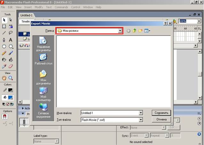Click the stage vertical scrollbar down arrow
Image resolution: width=204 pixels, height=145 pixels.
click(200, 98)
